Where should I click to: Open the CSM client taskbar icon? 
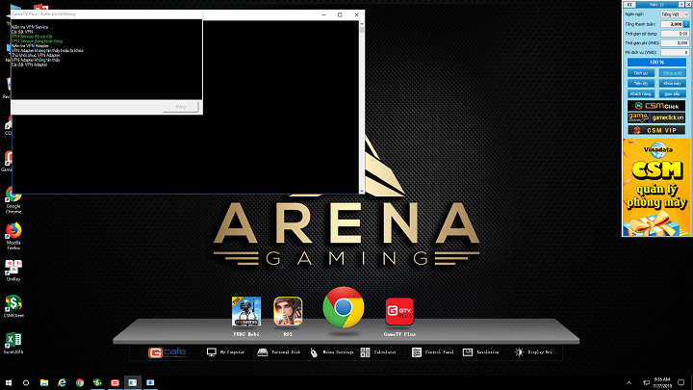click(97, 383)
